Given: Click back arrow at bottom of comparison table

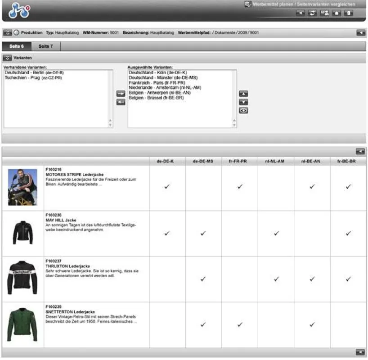Looking at the screenshot, I should click(360, 352).
